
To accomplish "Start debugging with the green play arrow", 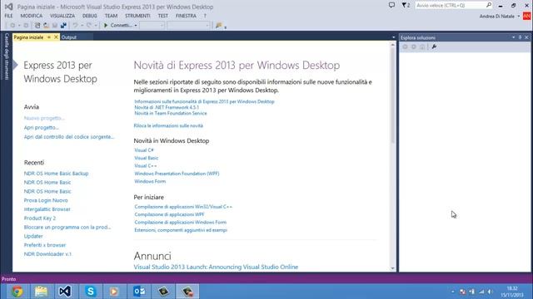I will (x=106, y=26).
